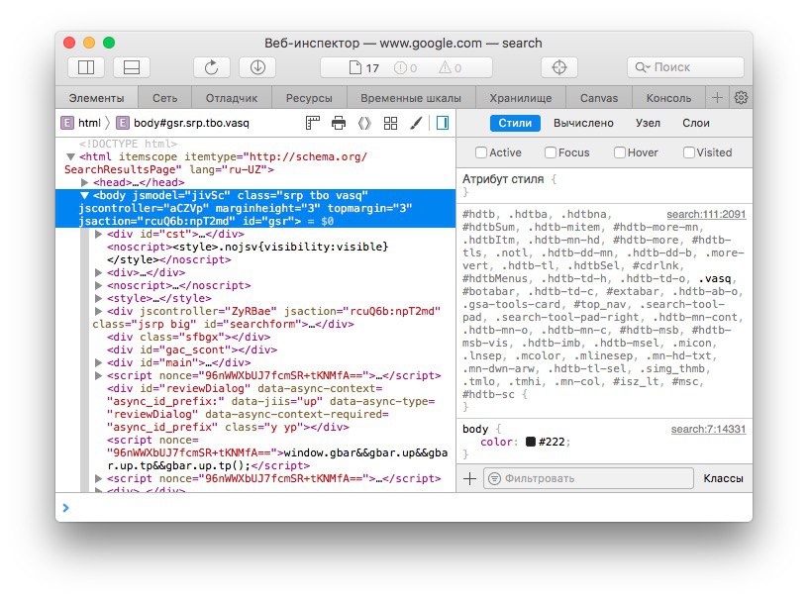
Task: Open source link search:111:2091
Action: (706, 214)
